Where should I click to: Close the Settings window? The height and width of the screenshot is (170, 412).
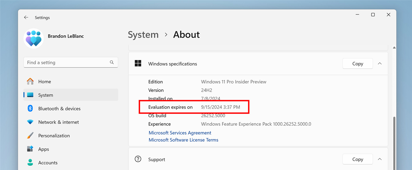coord(389,15)
